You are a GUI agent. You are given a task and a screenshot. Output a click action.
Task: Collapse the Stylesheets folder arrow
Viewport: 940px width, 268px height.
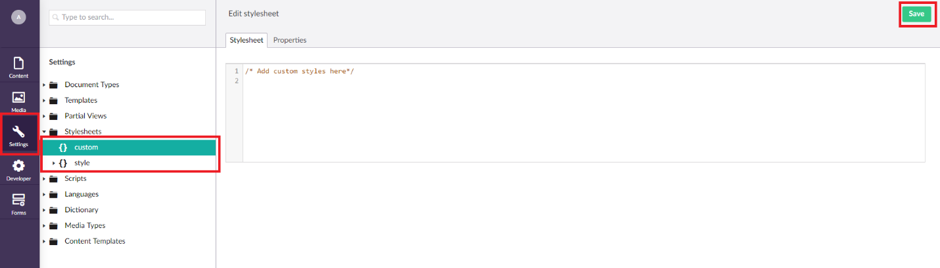pyautogui.click(x=45, y=132)
